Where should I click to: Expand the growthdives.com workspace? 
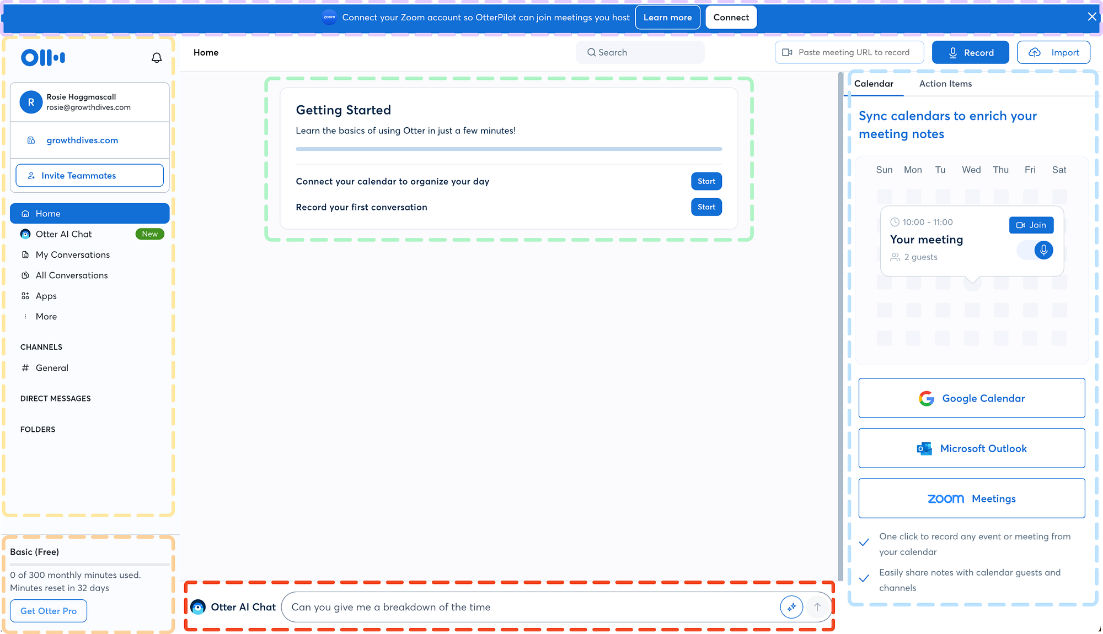pyautogui.click(x=82, y=140)
